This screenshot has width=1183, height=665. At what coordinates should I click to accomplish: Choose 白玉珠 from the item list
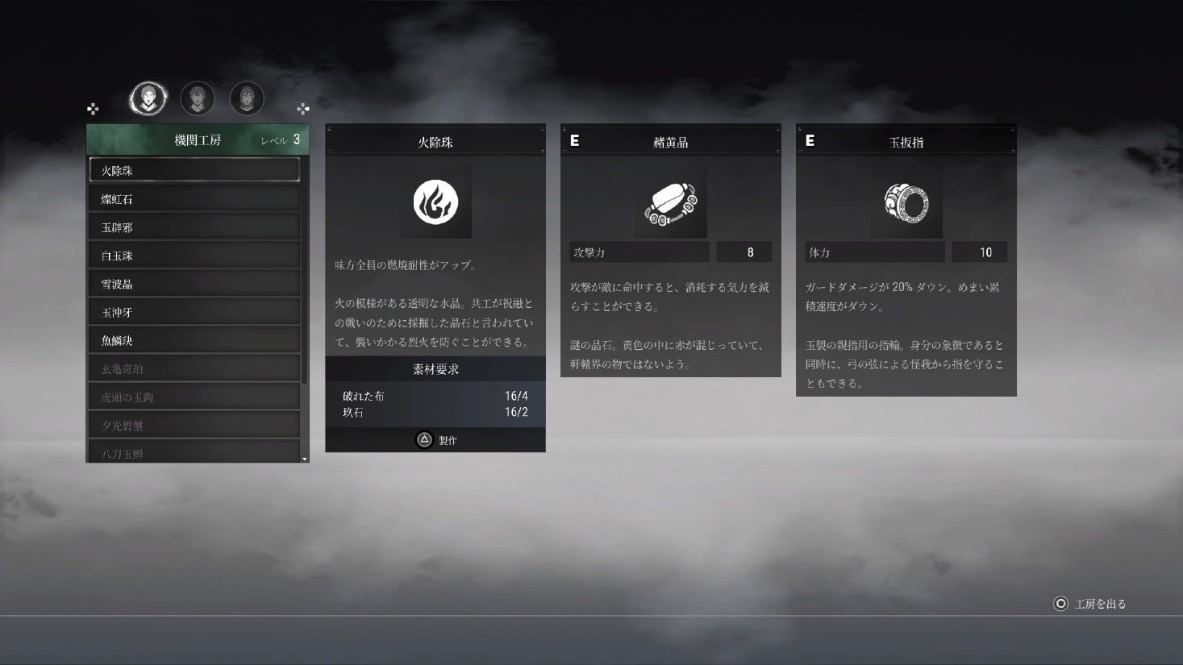coord(194,256)
